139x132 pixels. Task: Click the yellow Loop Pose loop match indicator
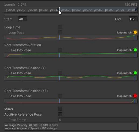pyautogui.click(x=135, y=32)
